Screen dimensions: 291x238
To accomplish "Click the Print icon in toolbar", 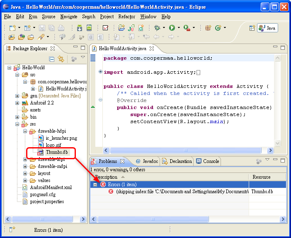I will (61, 28).
